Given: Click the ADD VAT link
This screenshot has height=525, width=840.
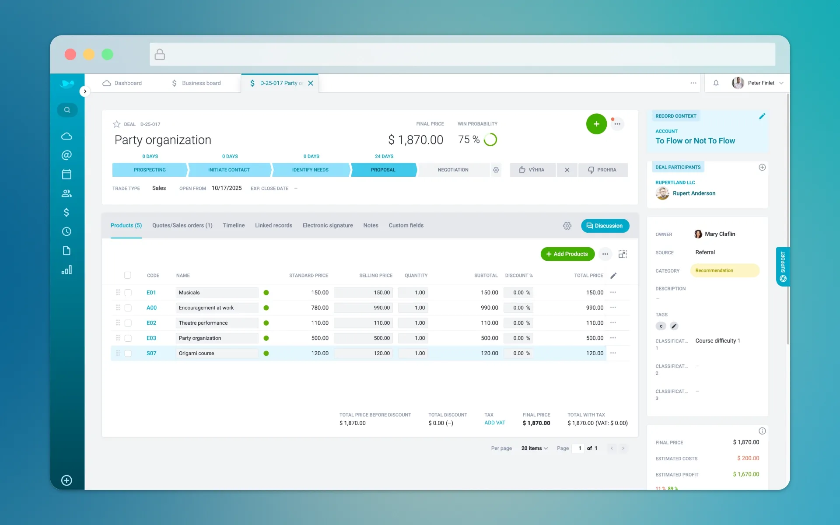Looking at the screenshot, I should point(494,423).
